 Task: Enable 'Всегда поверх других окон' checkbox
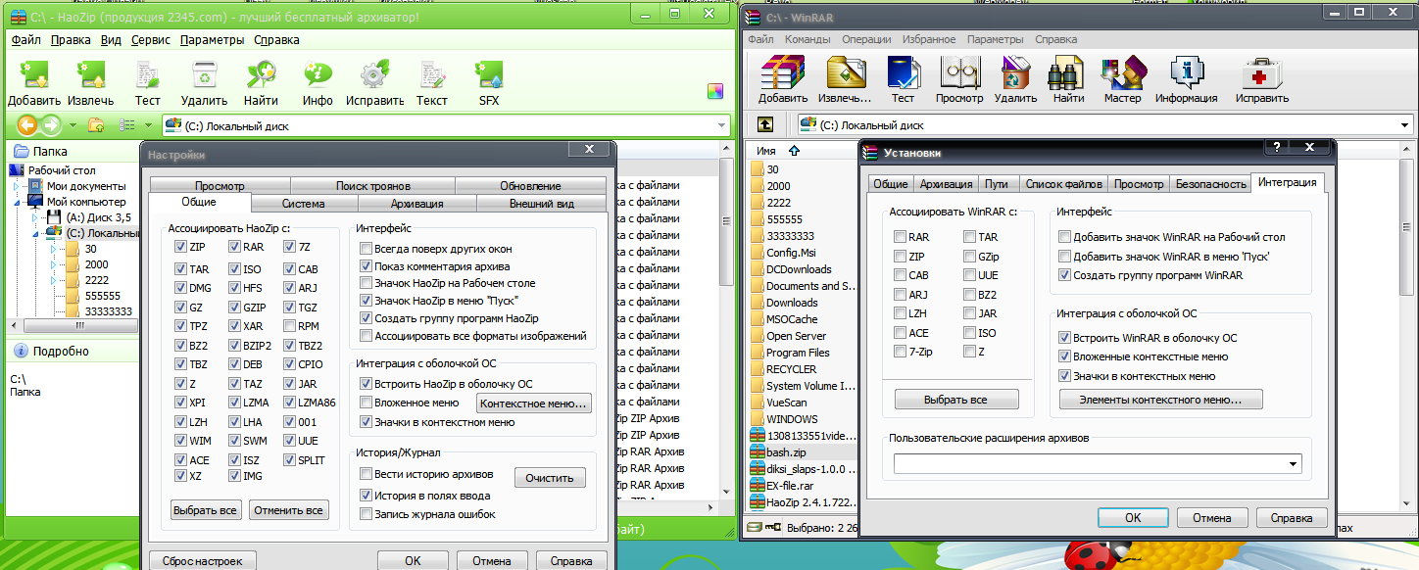click(367, 248)
